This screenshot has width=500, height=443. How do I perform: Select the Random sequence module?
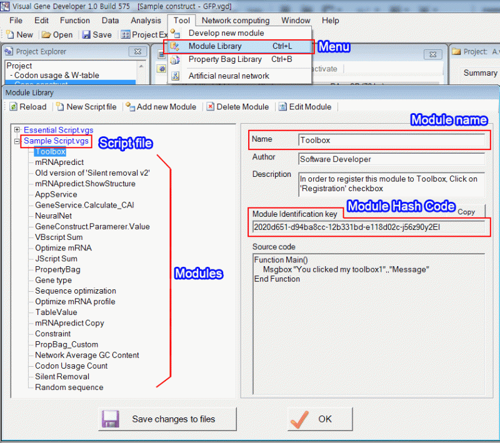click(69, 387)
